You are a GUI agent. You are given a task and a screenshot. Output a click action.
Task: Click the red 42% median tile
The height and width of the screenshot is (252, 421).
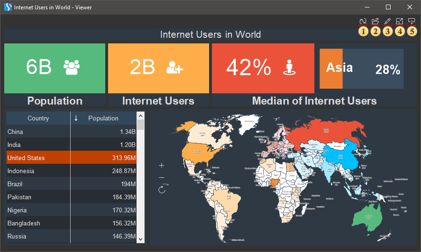pyautogui.click(x=262, y=68)
